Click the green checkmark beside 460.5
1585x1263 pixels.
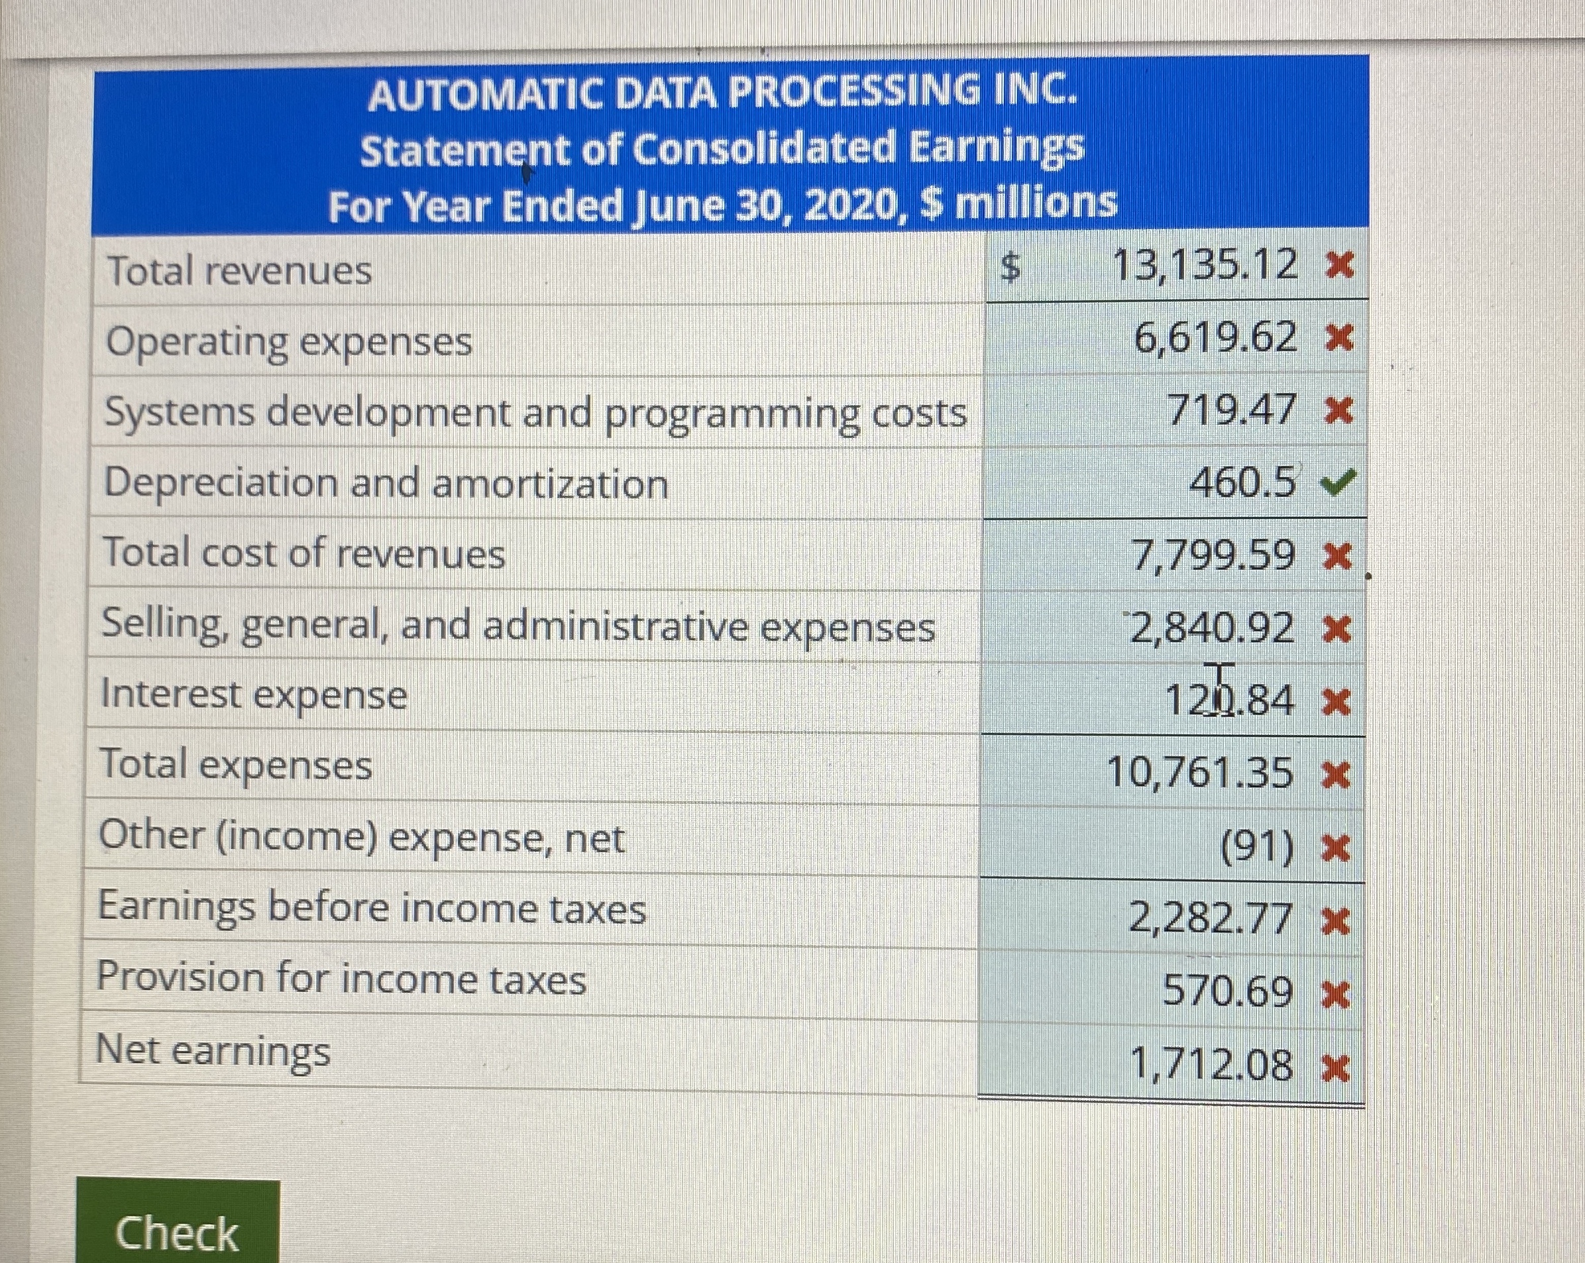(1337, 483)
